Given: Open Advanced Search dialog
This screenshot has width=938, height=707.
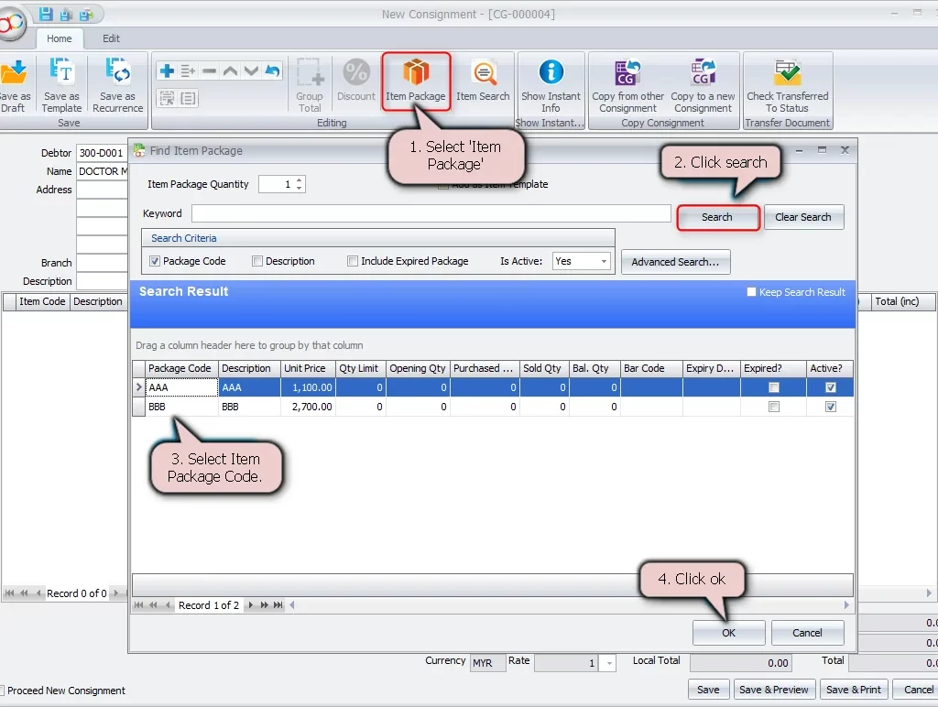Looking at the screenshot, I should click(675, 262).
